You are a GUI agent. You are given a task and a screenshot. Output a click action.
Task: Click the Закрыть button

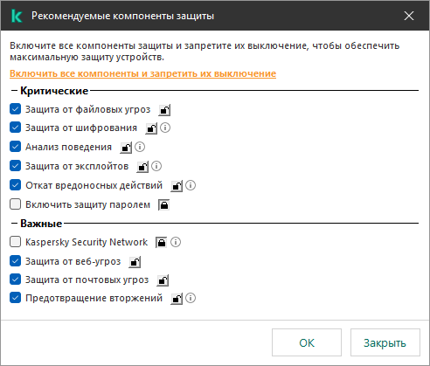pos(385,342)
